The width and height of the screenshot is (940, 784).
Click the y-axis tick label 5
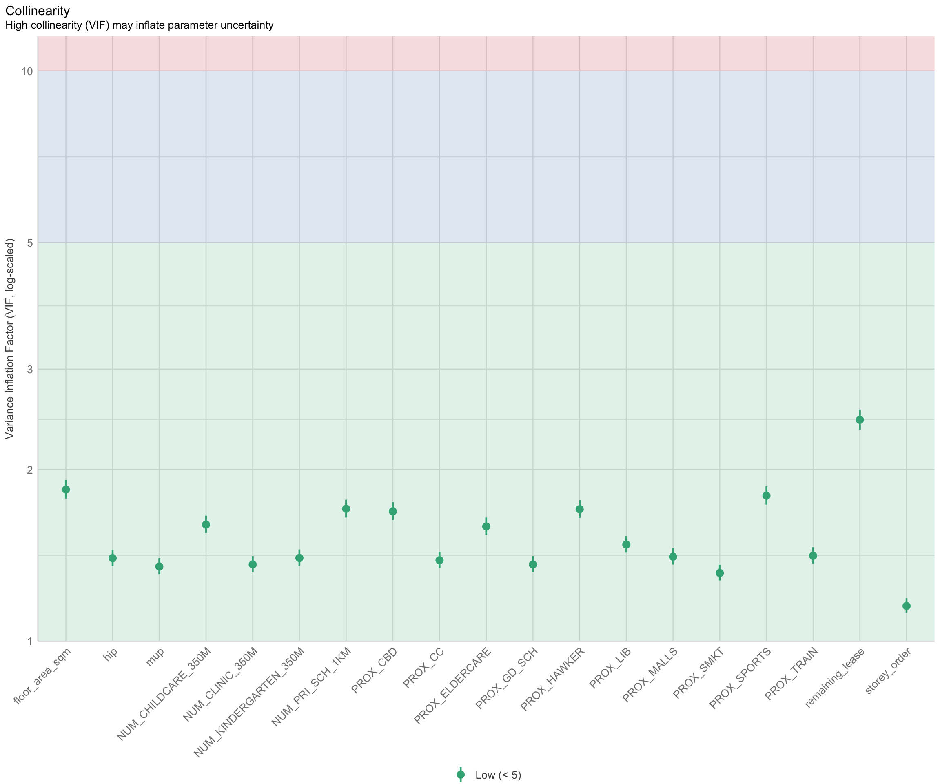point(30,243)
